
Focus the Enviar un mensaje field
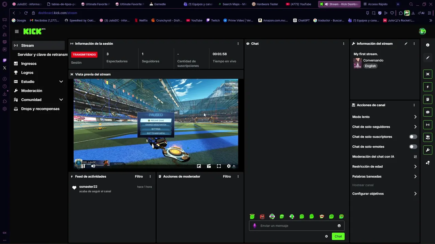(x=297, y=226)
